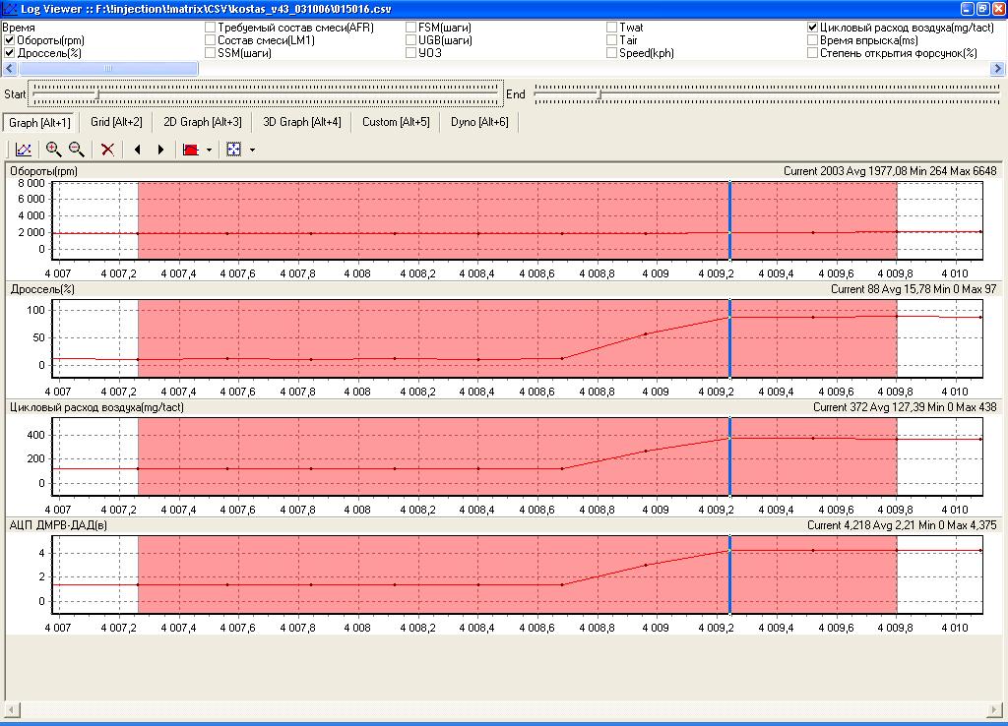This screenshot has height=726, width=1008.
Task: Click the left arrow step-back icon
Action: point(137,150)
